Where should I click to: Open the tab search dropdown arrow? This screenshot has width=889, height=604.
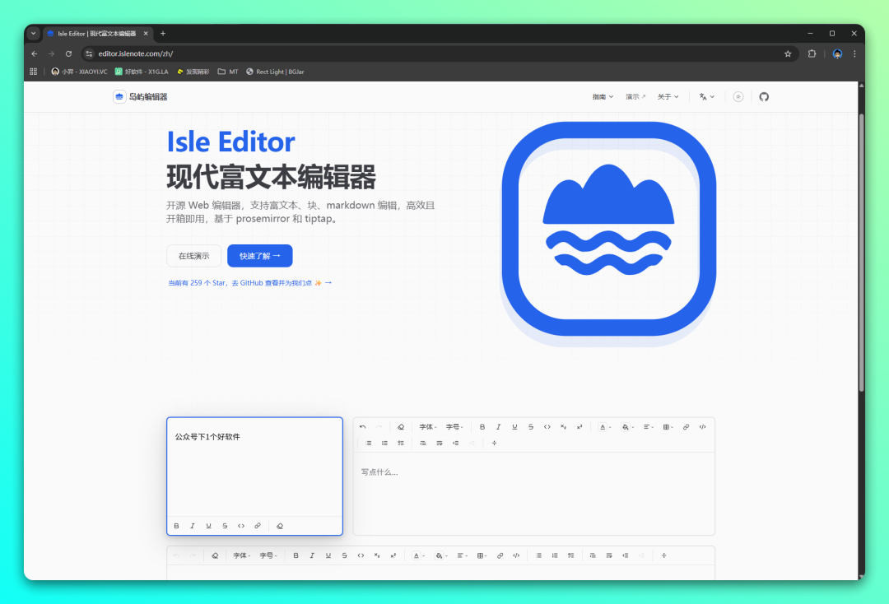pos(34,34)
